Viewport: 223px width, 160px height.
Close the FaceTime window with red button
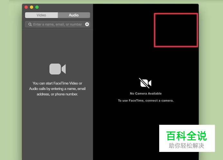26,7
